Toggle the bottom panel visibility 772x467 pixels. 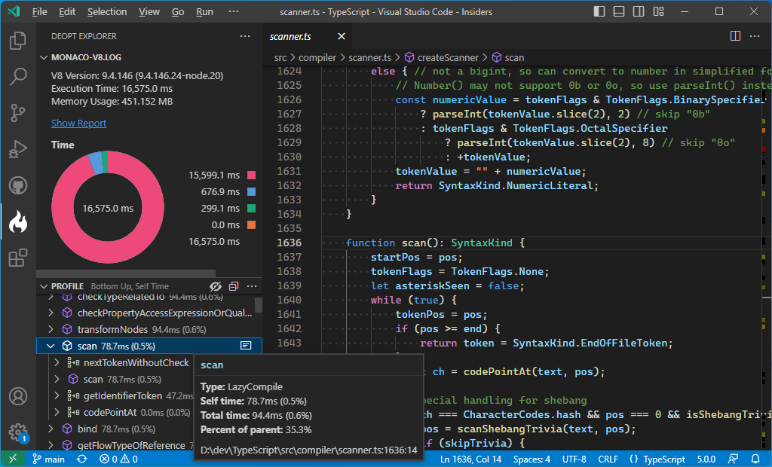click(619, 11)
